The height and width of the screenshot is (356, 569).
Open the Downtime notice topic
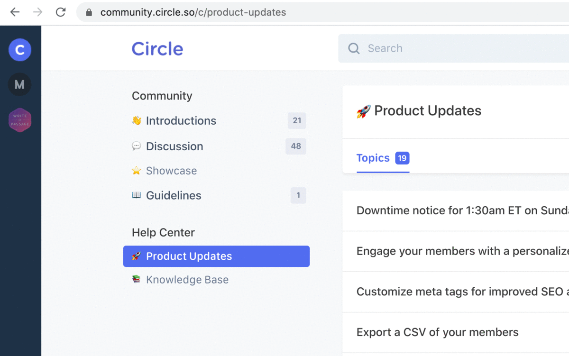tap(455, 210)
